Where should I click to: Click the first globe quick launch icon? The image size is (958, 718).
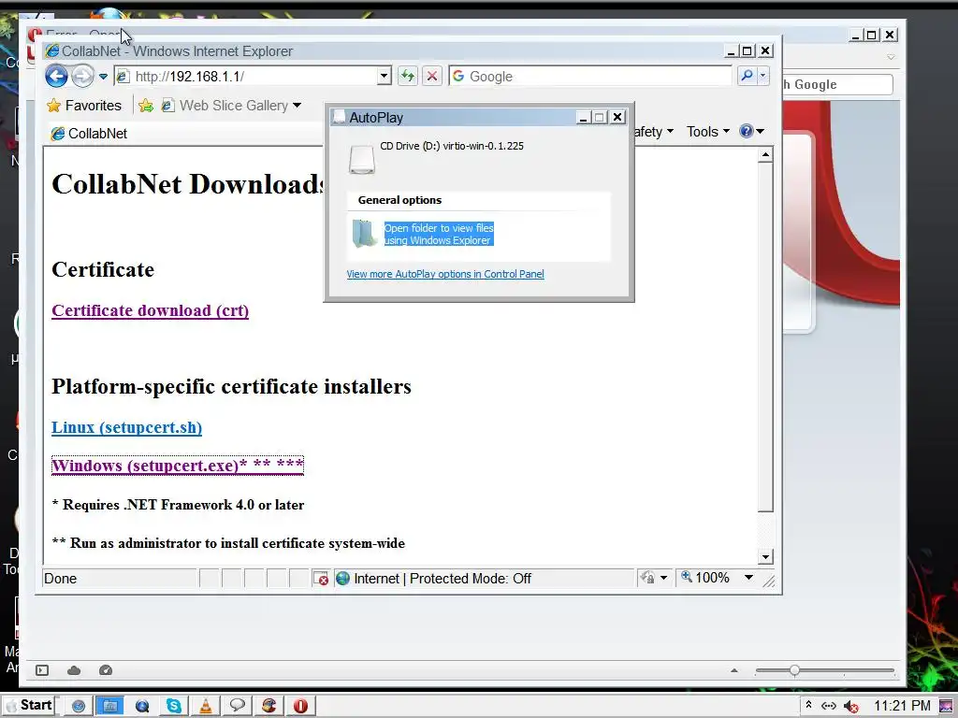[x=79, y=706]
